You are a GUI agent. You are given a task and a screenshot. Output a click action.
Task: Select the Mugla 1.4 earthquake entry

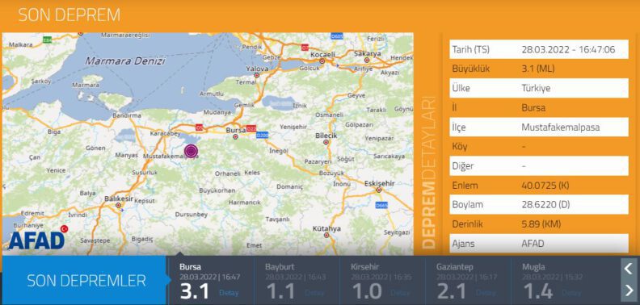pos(565,281)
